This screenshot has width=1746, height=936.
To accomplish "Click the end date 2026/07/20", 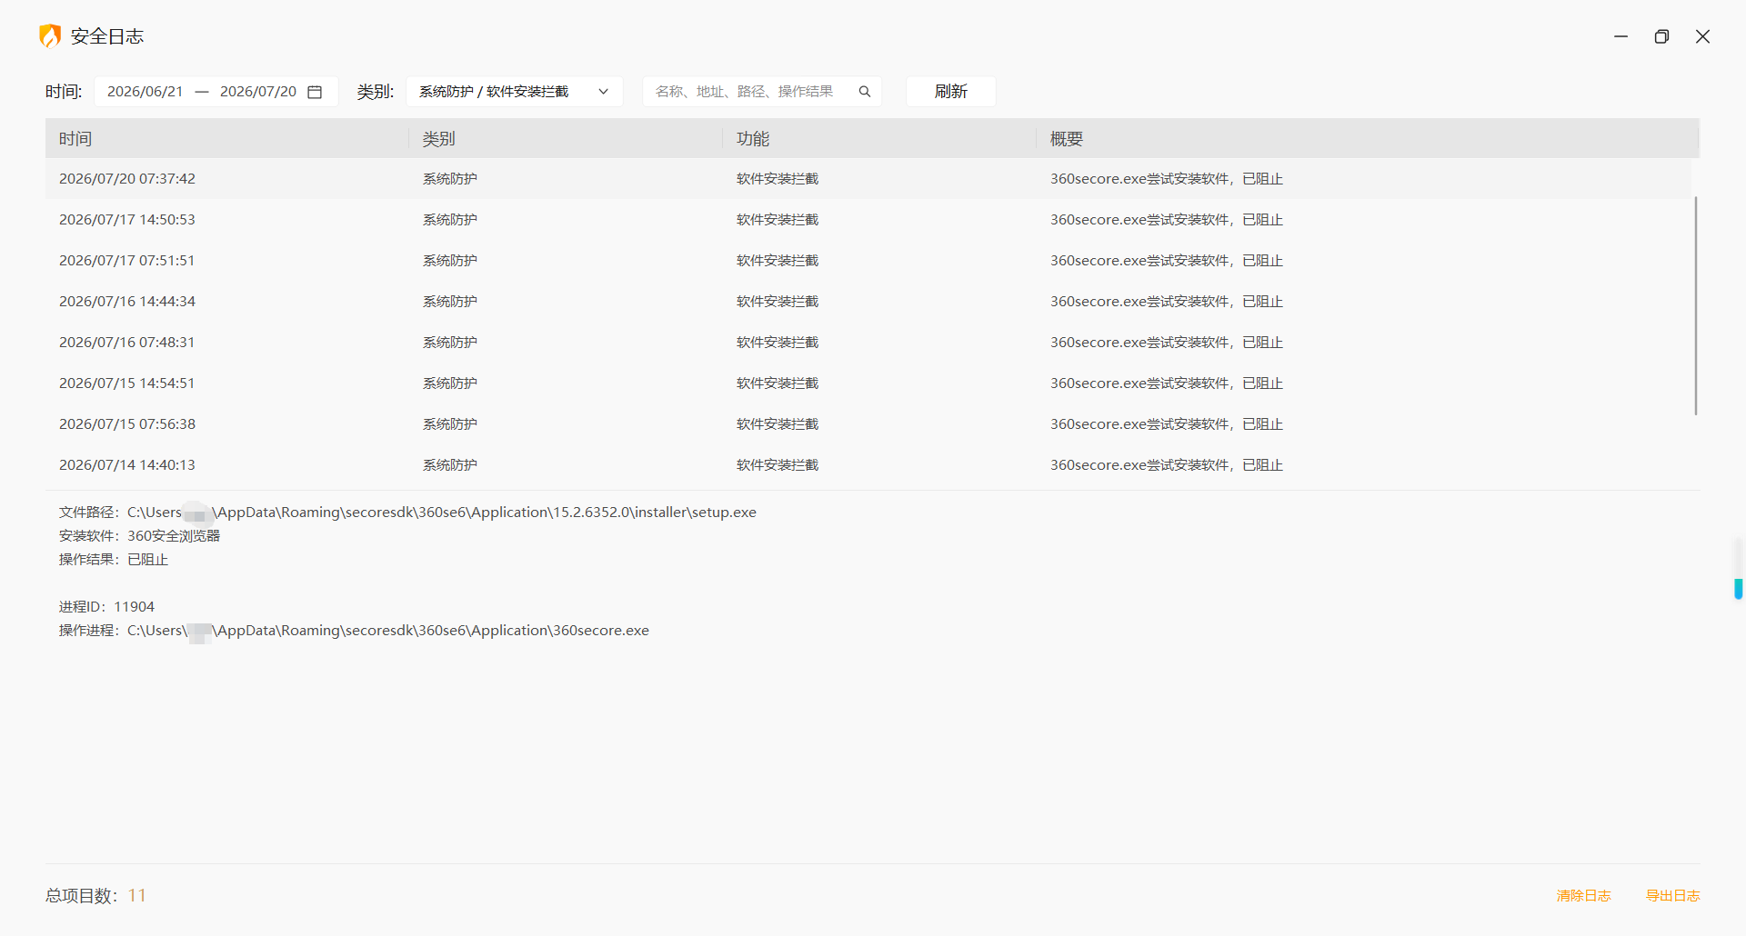I will tap(258, 92).
